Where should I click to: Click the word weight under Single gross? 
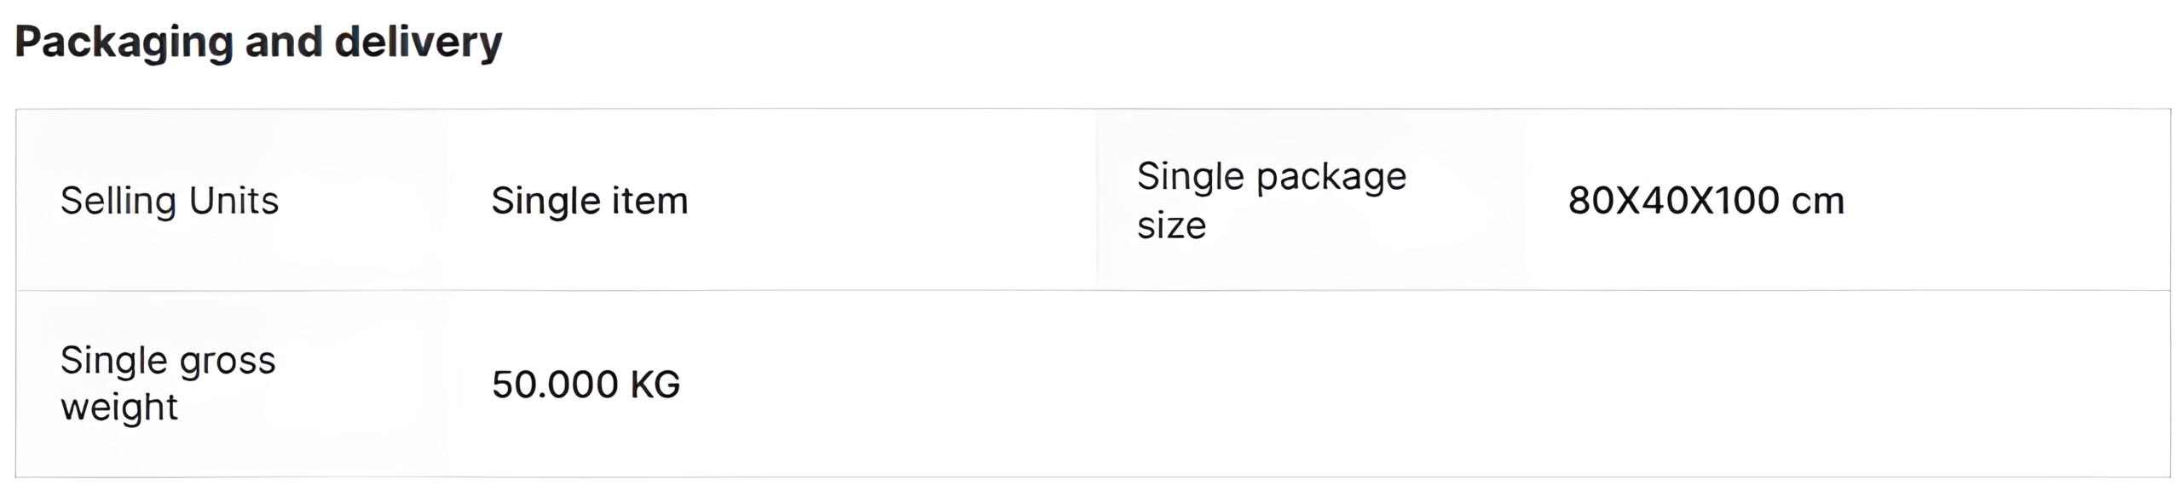(x=119, y=407)
